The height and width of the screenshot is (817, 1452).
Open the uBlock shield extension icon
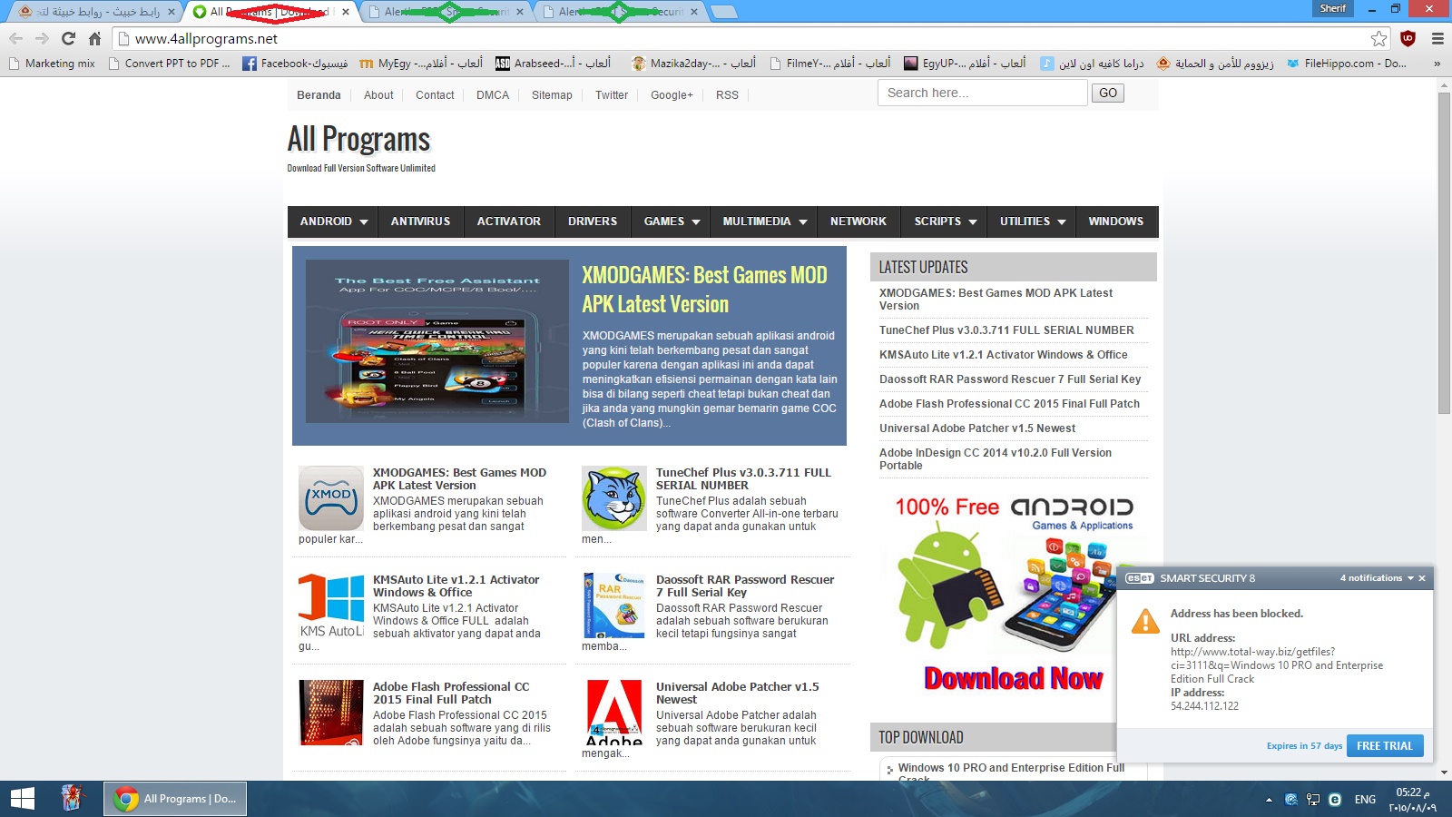1408,38
